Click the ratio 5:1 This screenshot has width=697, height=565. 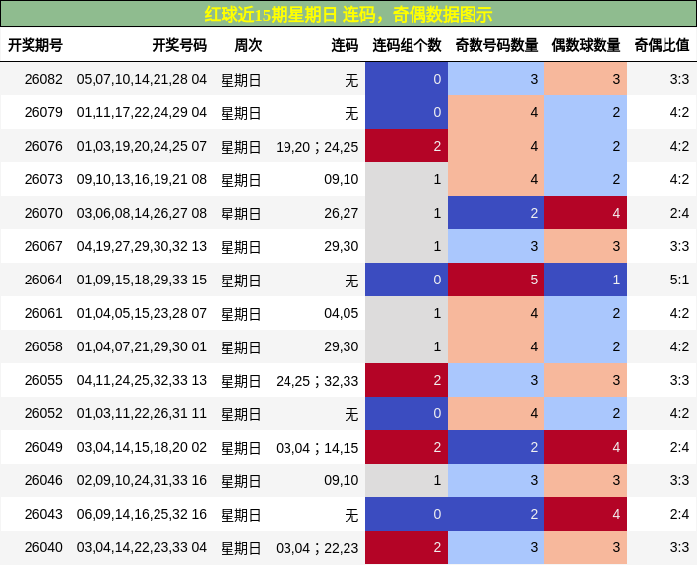679,280
